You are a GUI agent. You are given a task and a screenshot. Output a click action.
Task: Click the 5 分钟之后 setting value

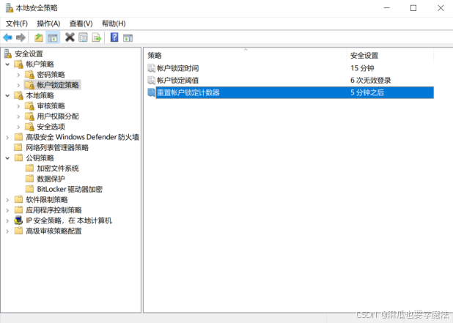click(x=367, y=92)
